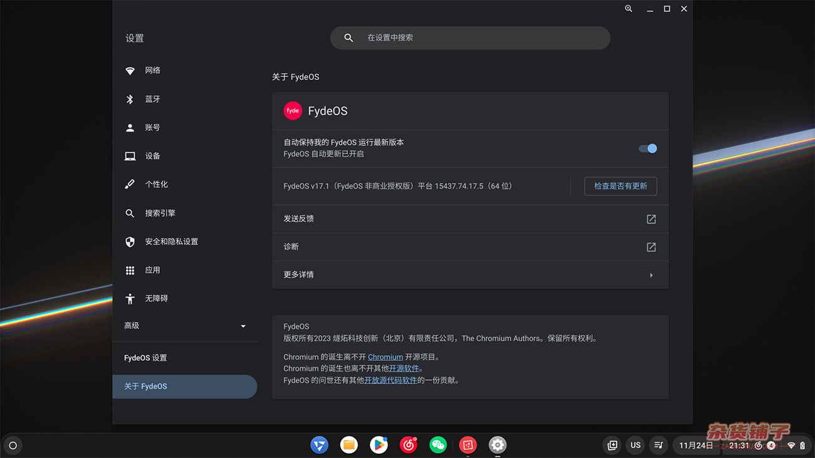
Task: Select 关于 FydeOS in the sidebar
Action: pos(185,387)
